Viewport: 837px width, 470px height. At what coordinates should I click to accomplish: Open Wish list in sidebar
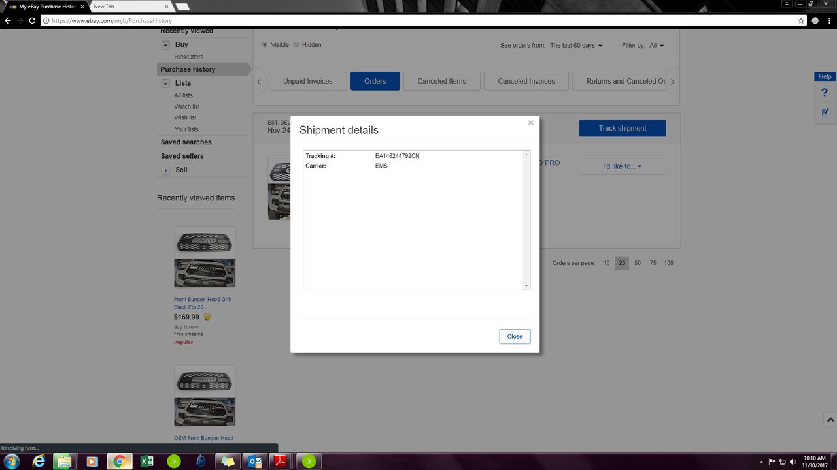click(185, 118)
